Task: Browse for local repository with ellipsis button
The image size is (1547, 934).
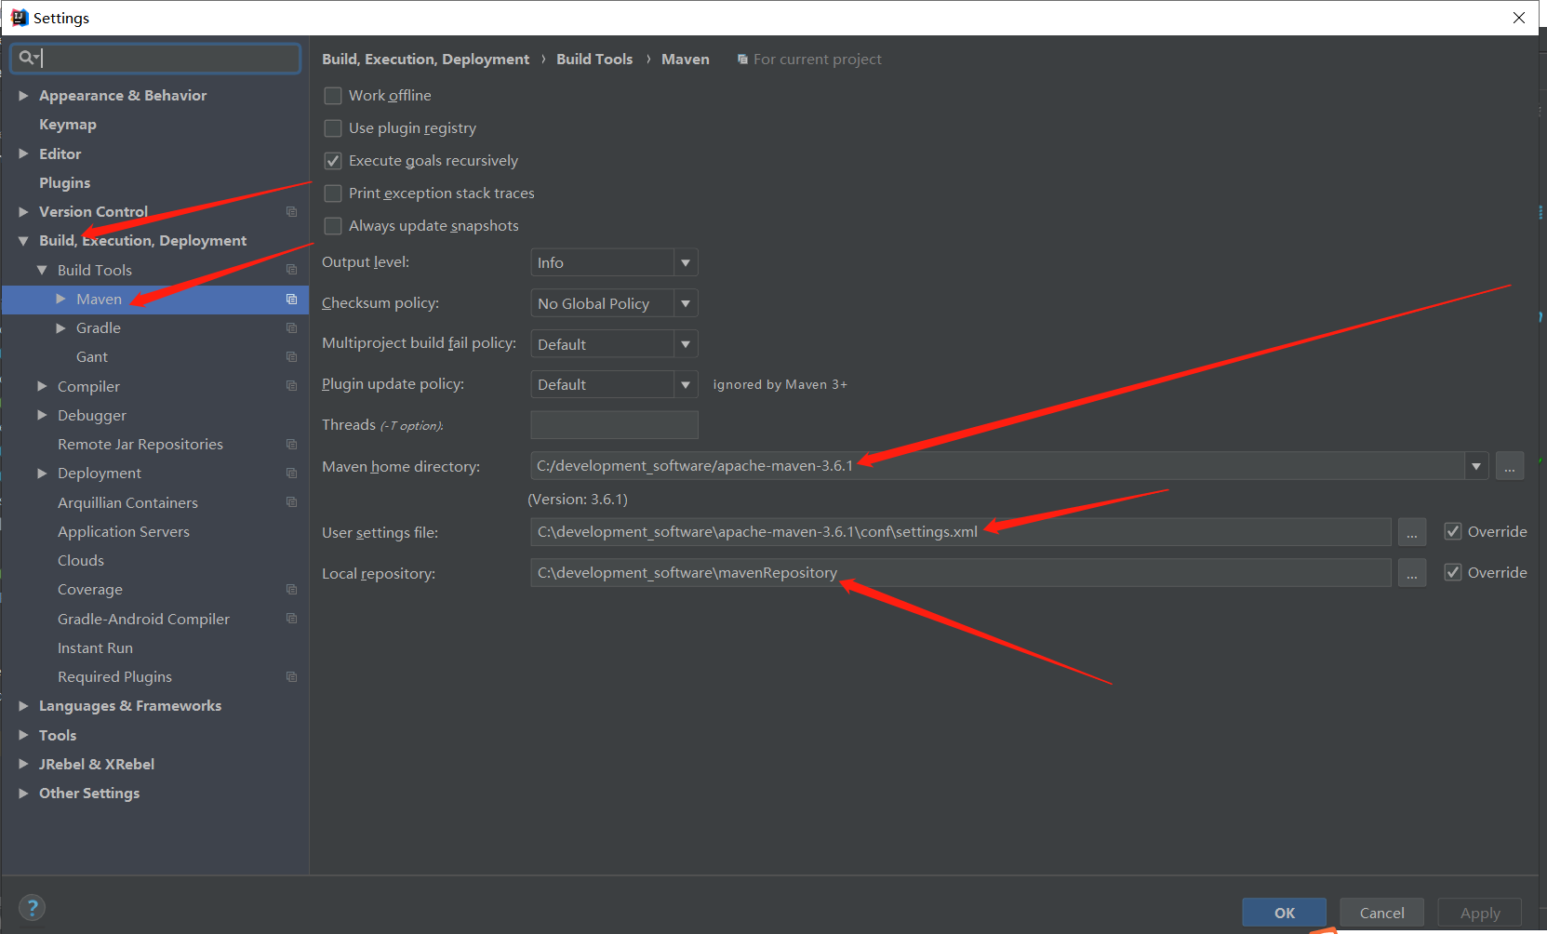Action: pyautogui.click(x=1411, y=573)
